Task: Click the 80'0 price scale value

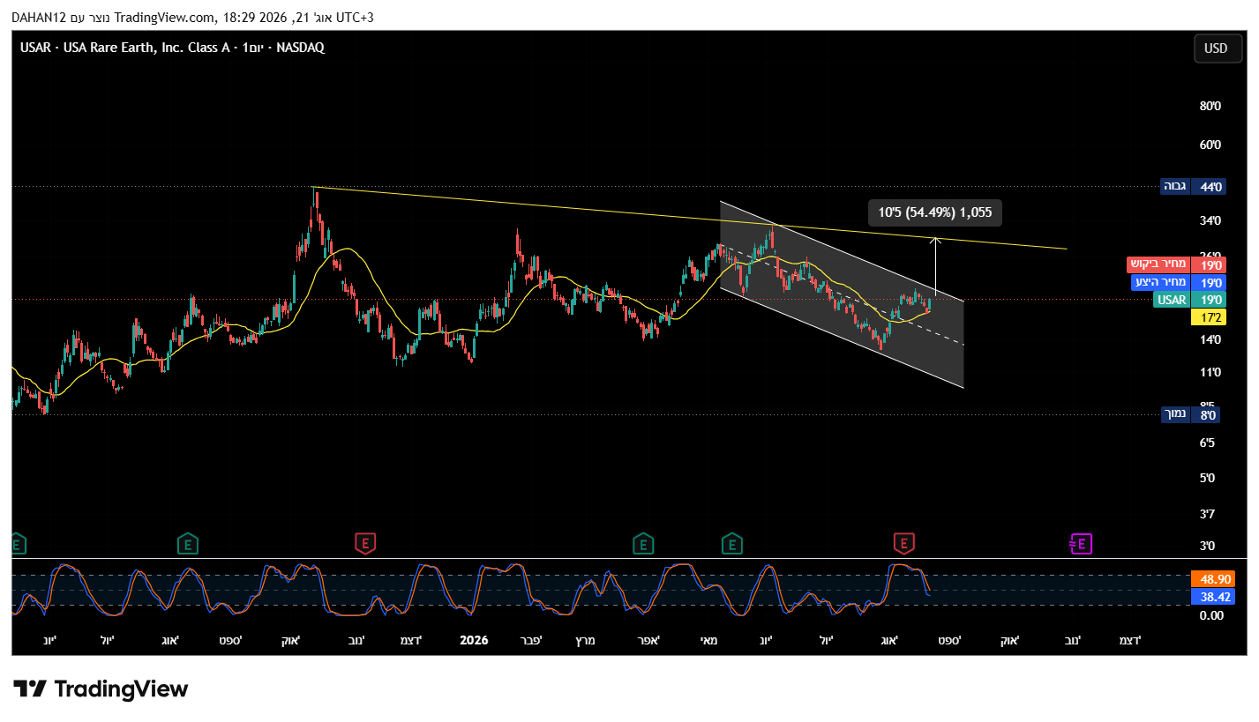Action: click(1210, 107)
